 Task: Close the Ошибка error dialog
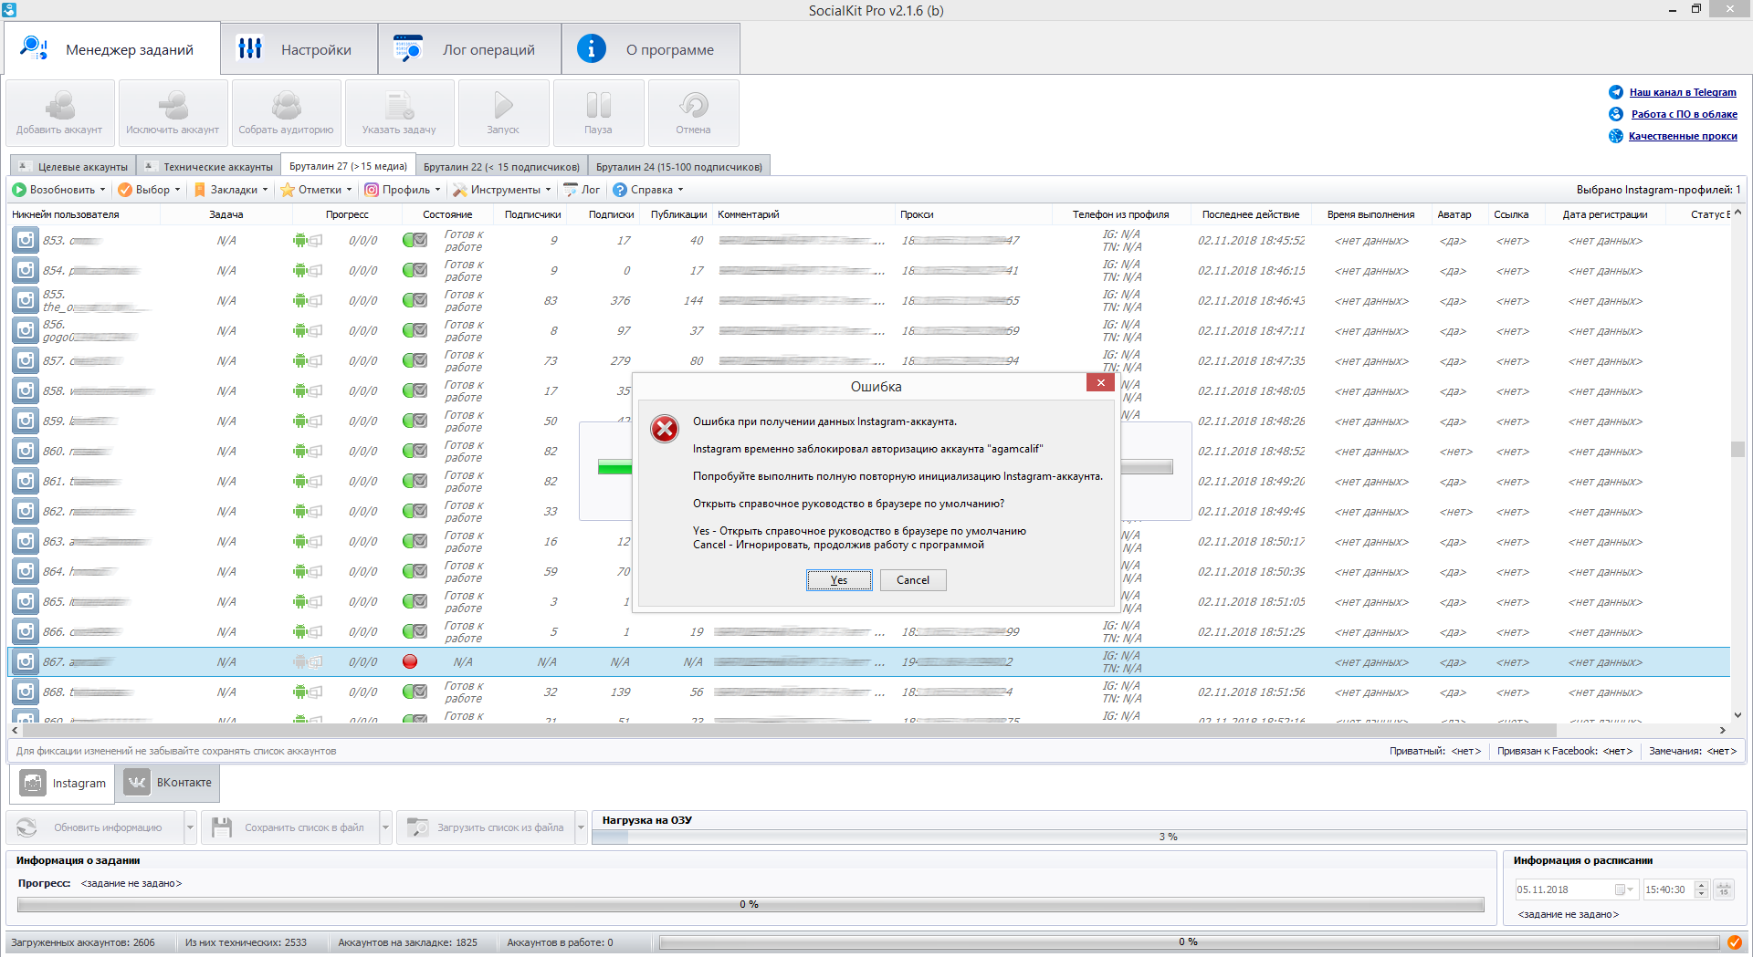[x=1101, y=382]
